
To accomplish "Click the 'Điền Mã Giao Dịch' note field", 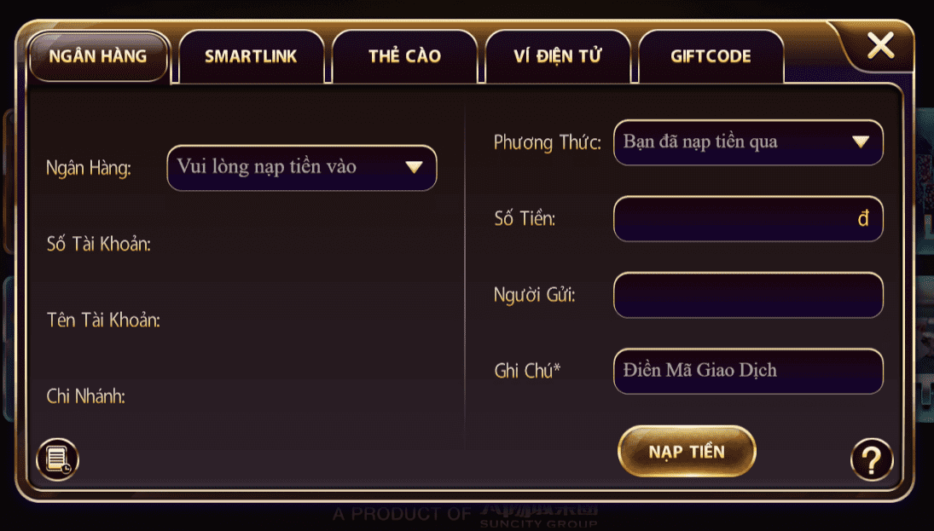I will (748, 371).
